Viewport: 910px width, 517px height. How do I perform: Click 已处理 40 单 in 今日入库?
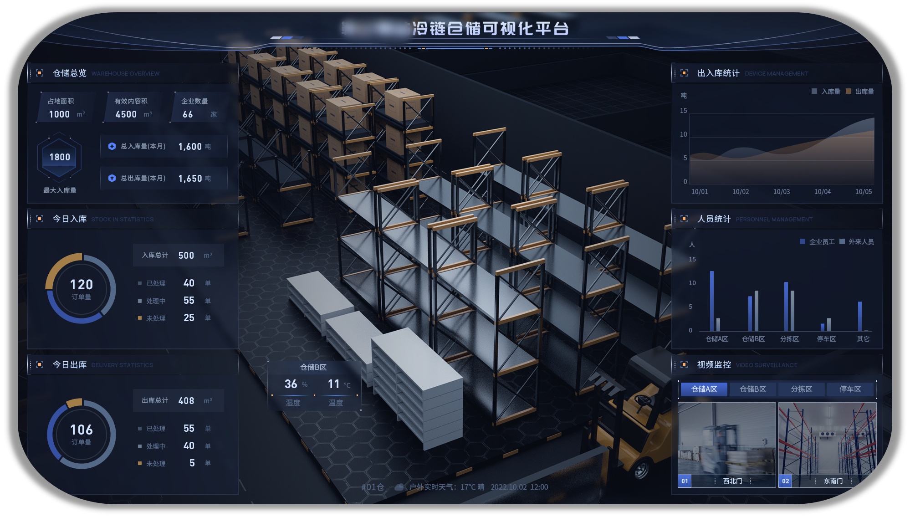click(x=174, y=283)
